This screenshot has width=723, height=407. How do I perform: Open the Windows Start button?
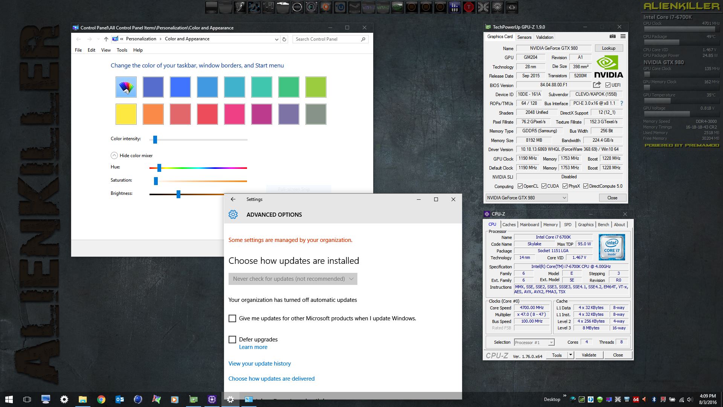coord(9,399)
